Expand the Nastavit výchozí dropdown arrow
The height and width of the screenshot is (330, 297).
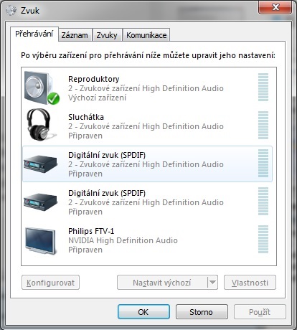212,283
